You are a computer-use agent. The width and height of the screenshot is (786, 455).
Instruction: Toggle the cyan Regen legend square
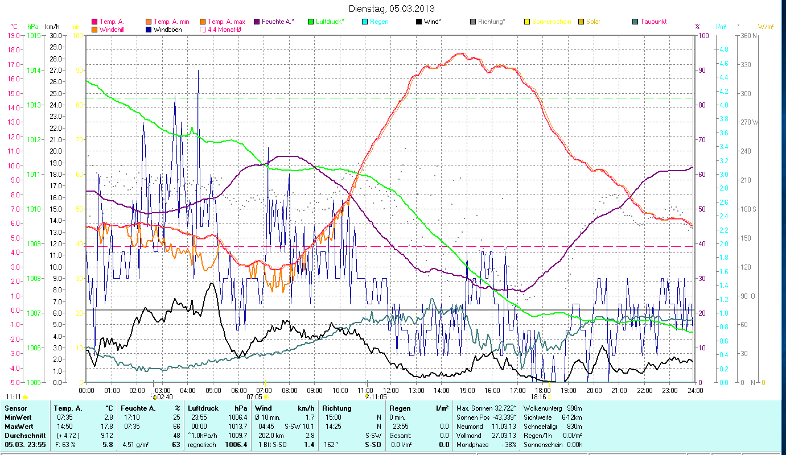(x=365, y=22)
